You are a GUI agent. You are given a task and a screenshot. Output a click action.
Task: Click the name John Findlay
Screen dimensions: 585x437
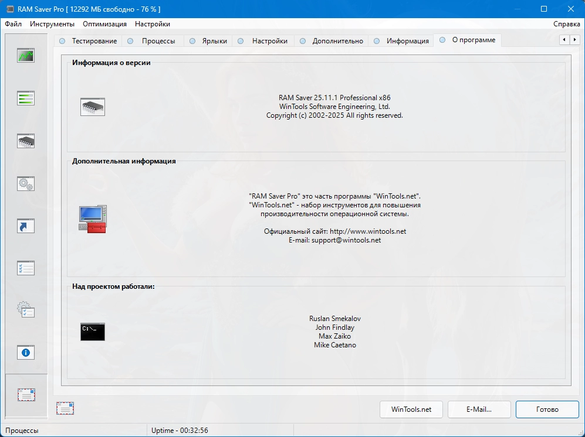click(335, 327)
